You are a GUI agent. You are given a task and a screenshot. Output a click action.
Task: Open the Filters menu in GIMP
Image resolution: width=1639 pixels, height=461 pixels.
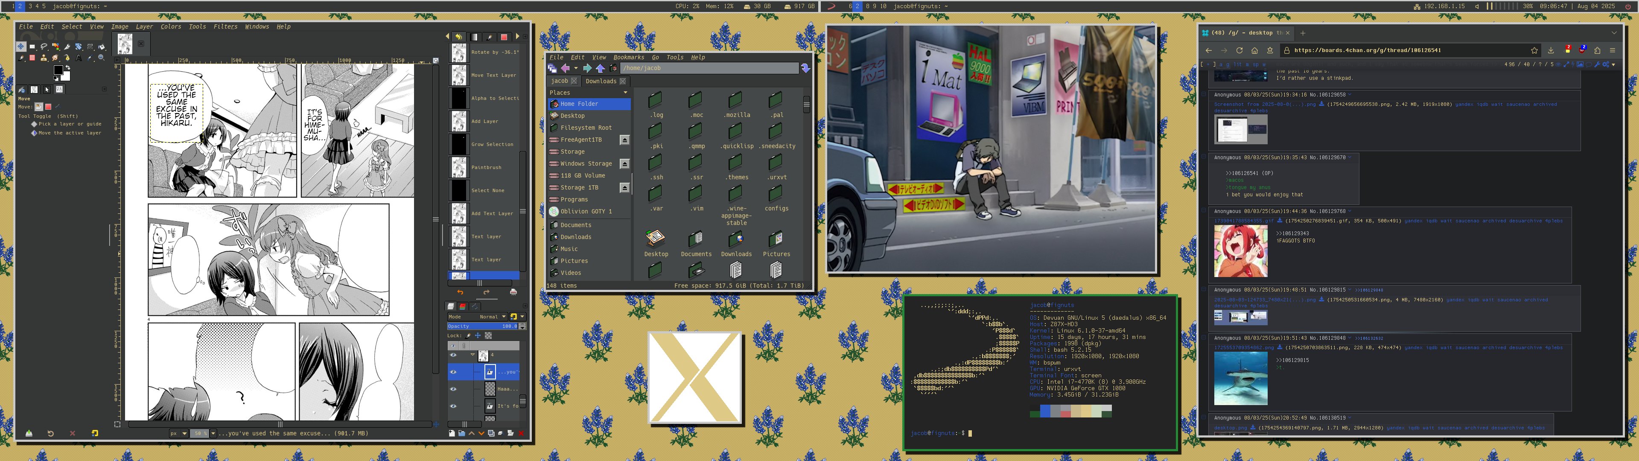(225, 27)
